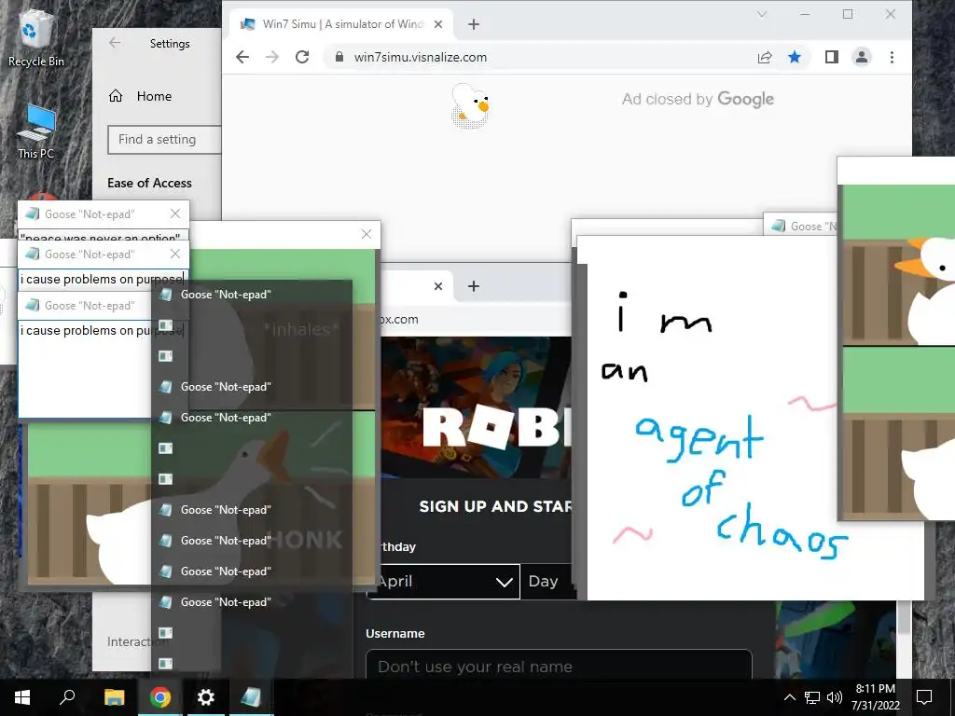This screenshot has width=955, height=716.
Task: Click the Find a setting search box
Action: (x=164, y=140)
